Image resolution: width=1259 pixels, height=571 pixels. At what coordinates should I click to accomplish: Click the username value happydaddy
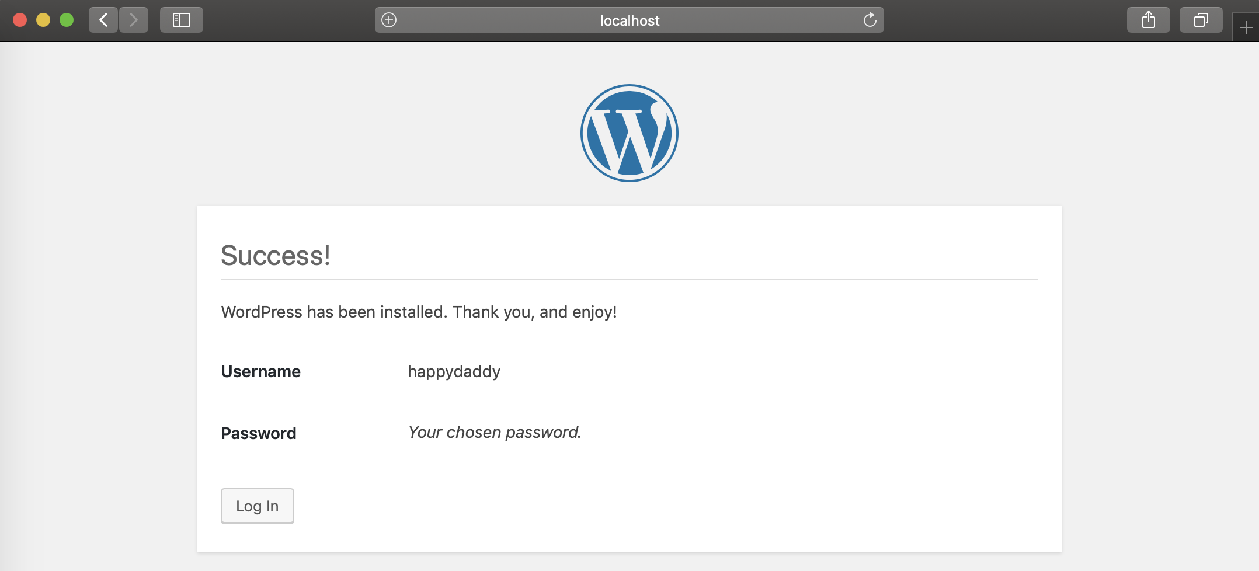[454, 372]
